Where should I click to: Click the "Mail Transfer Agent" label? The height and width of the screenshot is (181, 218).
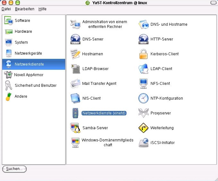[99, 83]
